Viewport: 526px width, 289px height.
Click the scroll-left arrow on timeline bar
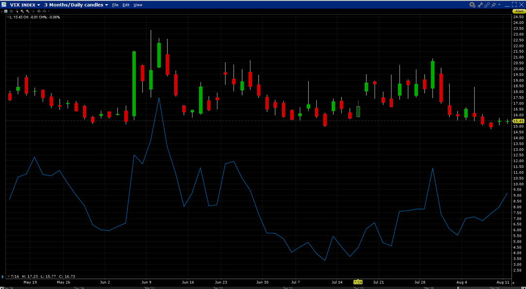point(1,288)
